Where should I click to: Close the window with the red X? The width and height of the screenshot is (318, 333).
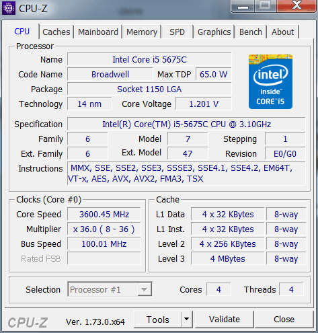[296, 5]
